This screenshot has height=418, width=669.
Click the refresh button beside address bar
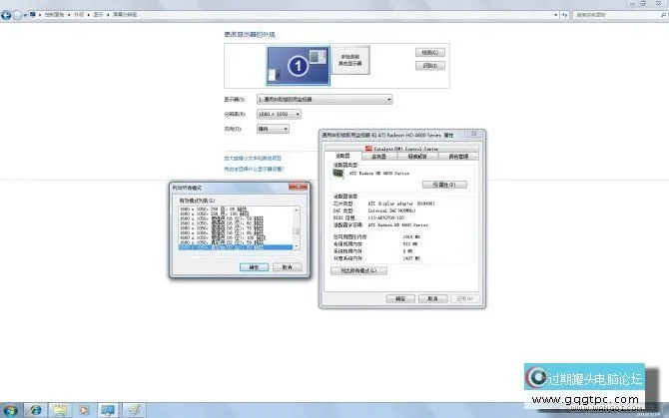click(x=564, y=15)
